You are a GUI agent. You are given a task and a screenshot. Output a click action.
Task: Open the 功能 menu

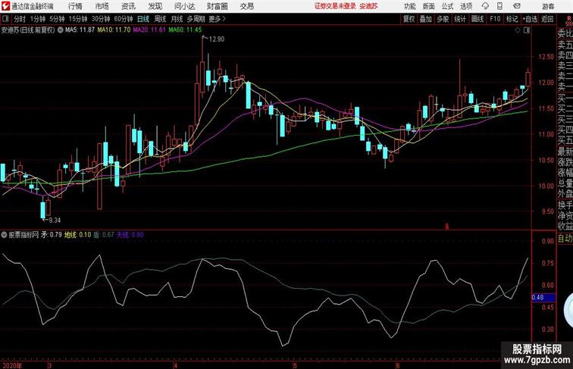(x=409, y=6)
